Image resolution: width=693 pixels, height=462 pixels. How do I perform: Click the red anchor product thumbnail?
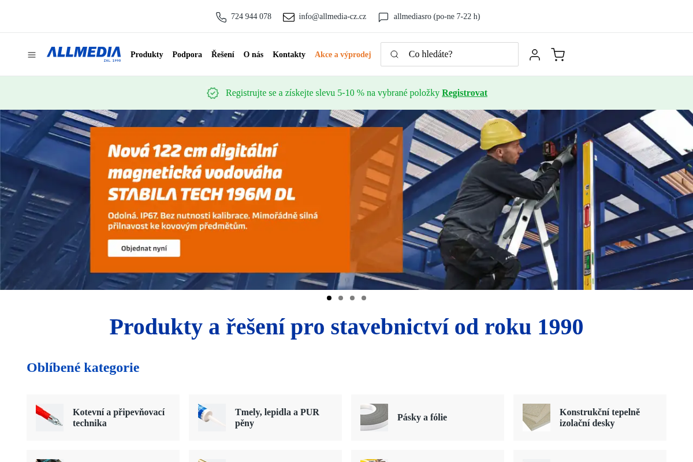[x=50, y=418]
